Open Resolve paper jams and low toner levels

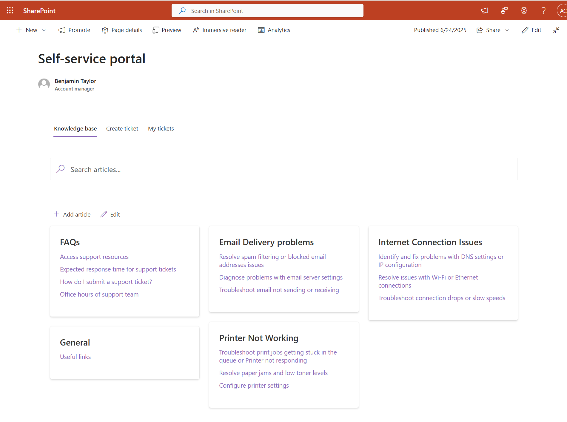[x=273, y=373]
